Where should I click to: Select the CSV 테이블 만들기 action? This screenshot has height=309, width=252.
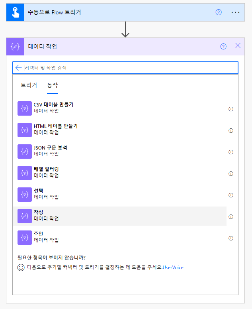[x=120, y=108]
